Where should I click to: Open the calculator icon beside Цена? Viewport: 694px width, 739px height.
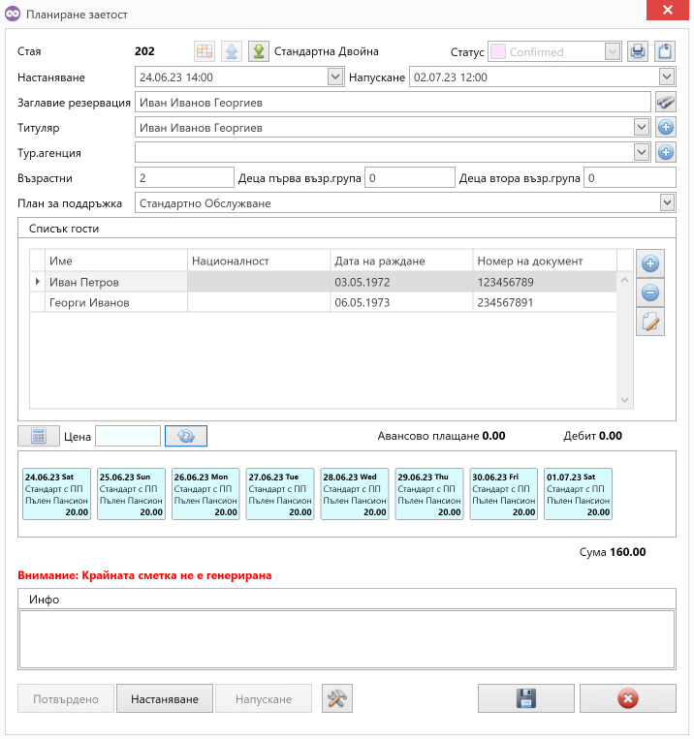point(39,437)
